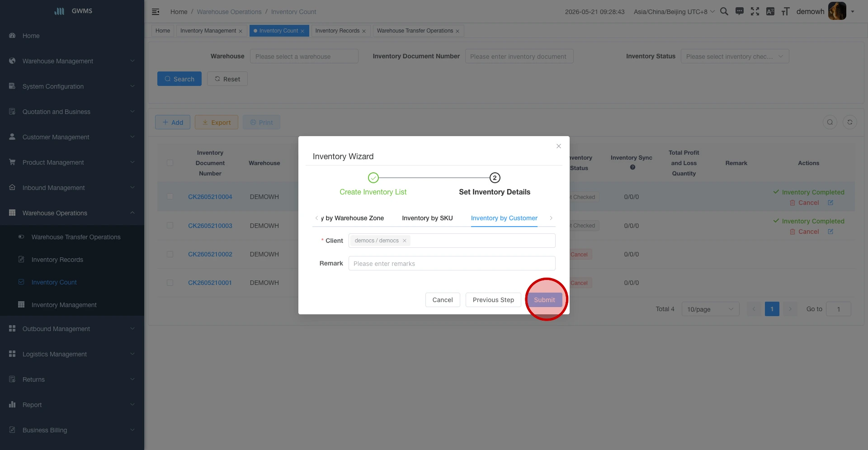Close the Inventory Wizard dialog with X
The width and height of the screenshot is (868, 450).
pos(559,146)
